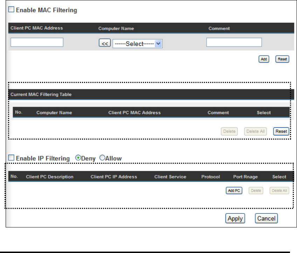Tick the Enable IP Filtering checkbox
297x253 pixels.
[x=11, y=157]
